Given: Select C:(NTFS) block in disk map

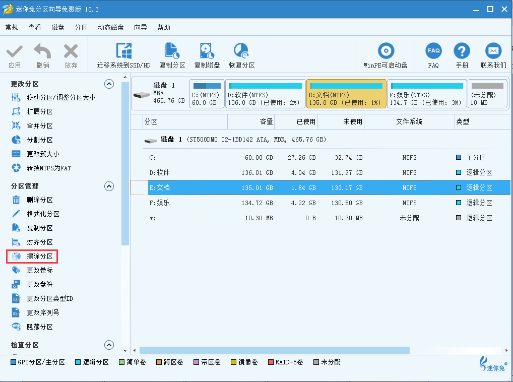Looking at the screenshot, I should click(x=207, y=94).
